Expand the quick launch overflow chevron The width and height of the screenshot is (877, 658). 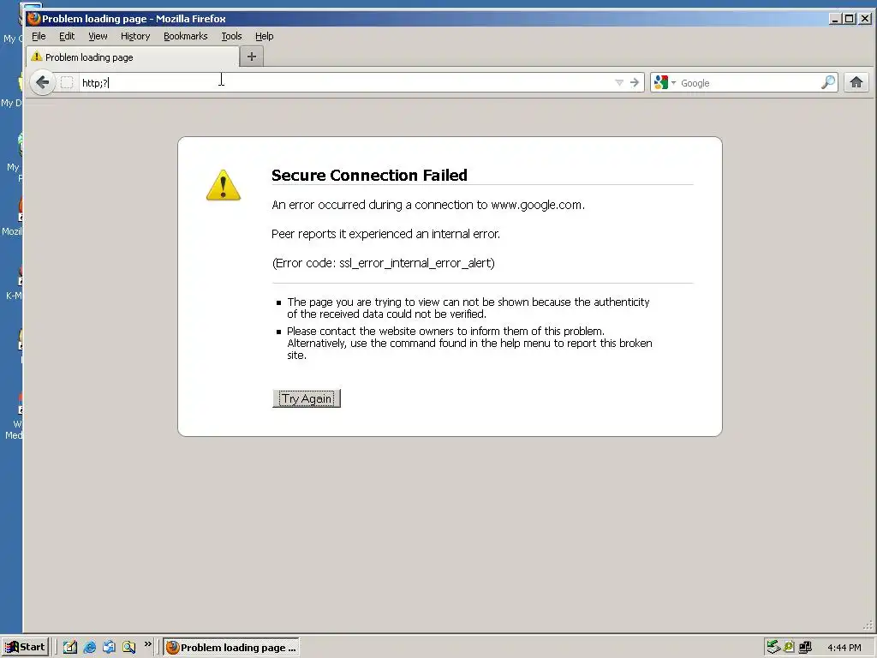pos(147,644)
